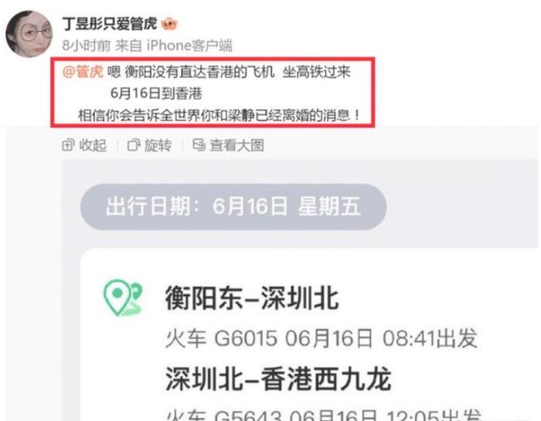Select the 衡阳东–深圳北 route heading
541x421 pixels.
click(x=252, y=298)
